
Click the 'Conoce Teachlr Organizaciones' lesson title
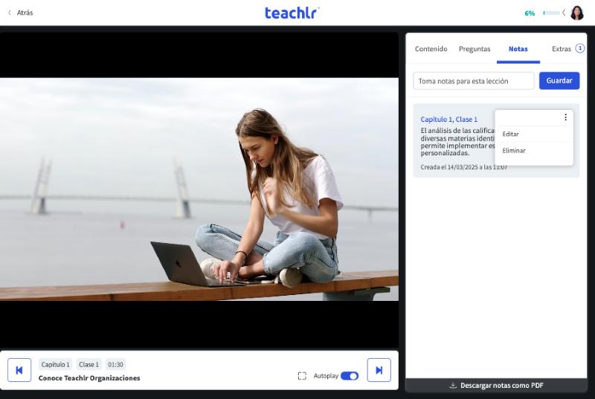click(89, 377)
